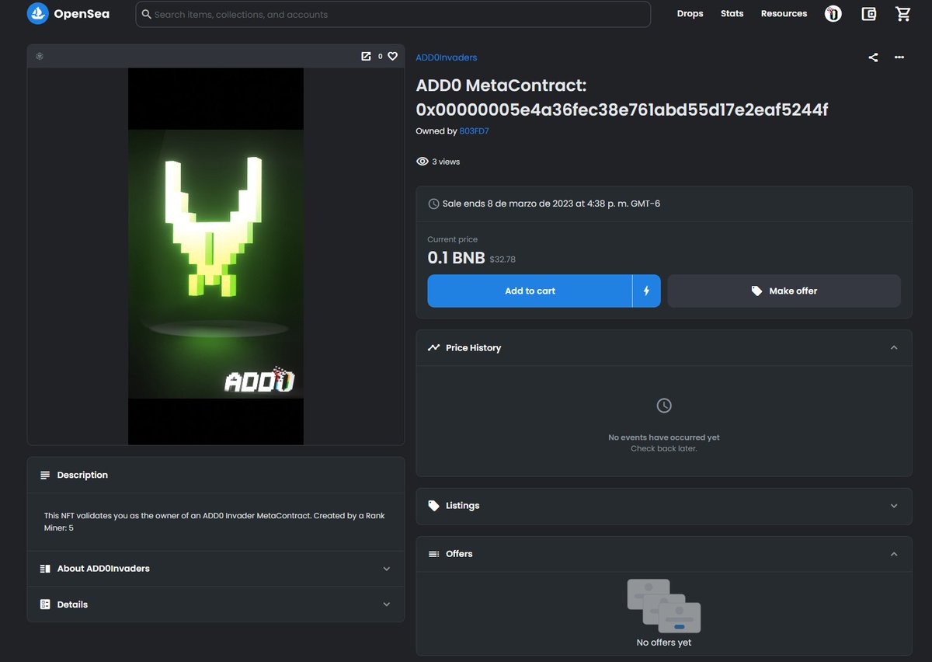Open the ADD0Invaders collection link
The width and height of the screenshot is (932, 662).
[447, 57]
